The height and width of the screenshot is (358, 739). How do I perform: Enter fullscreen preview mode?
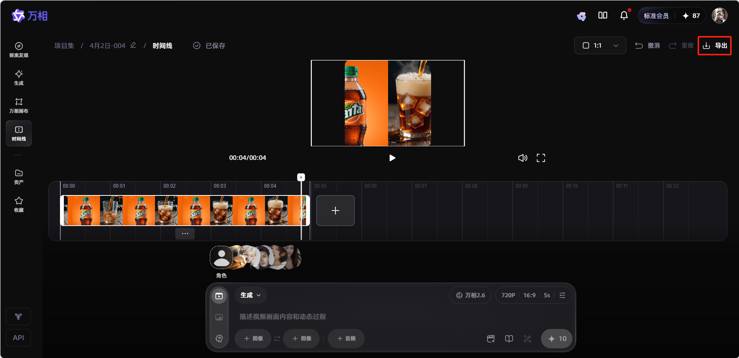click(541, 158)
